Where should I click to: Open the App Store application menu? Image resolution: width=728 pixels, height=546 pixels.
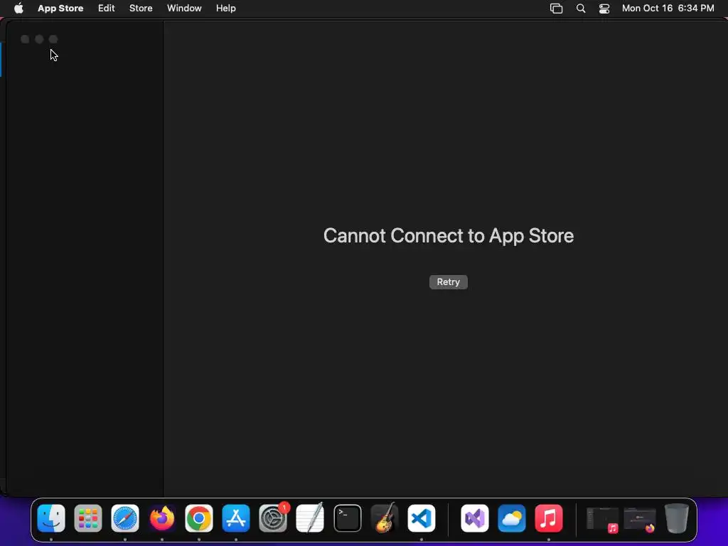pyautogui.click(x=60, y=8)
